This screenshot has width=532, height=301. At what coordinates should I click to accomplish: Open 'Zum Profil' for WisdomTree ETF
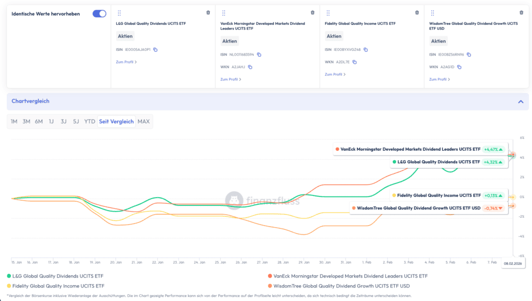pos(440,80)
